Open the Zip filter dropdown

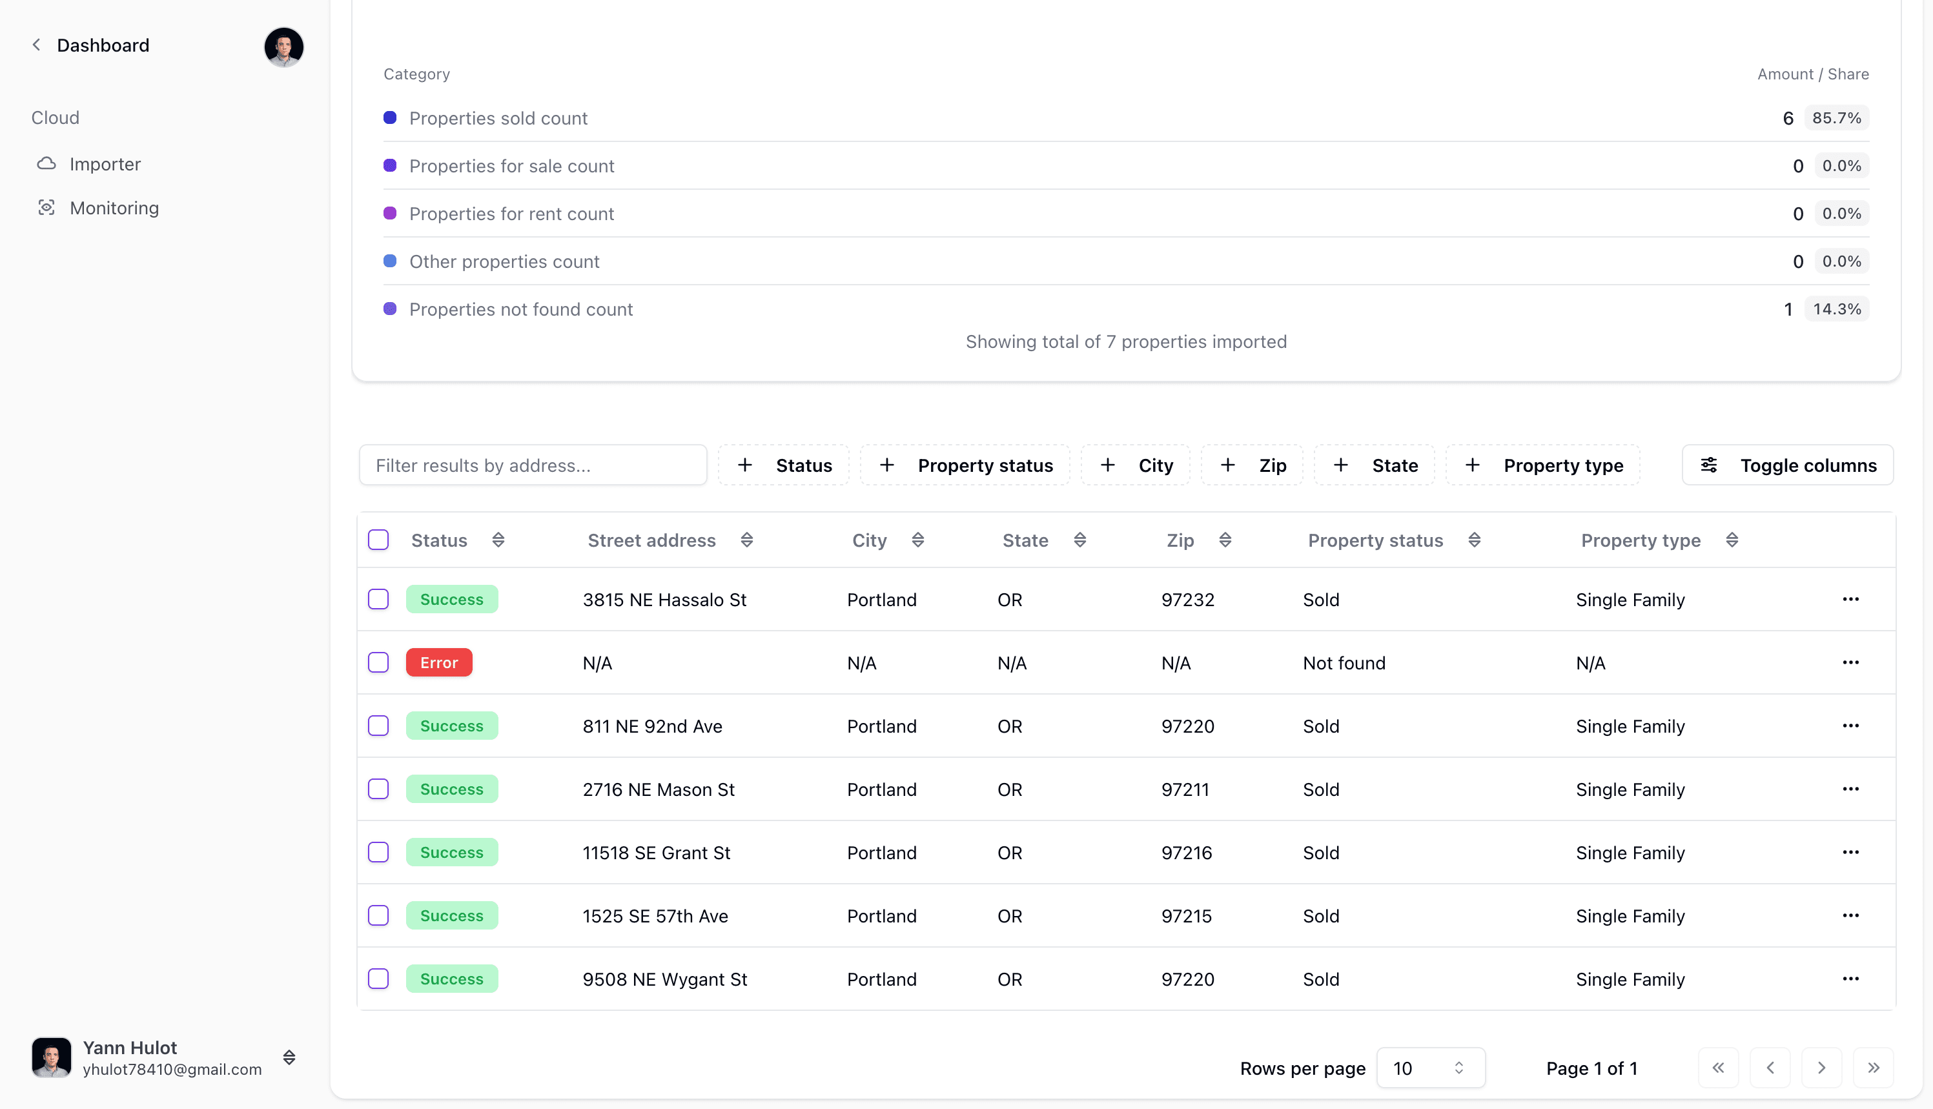(1252, 465)
